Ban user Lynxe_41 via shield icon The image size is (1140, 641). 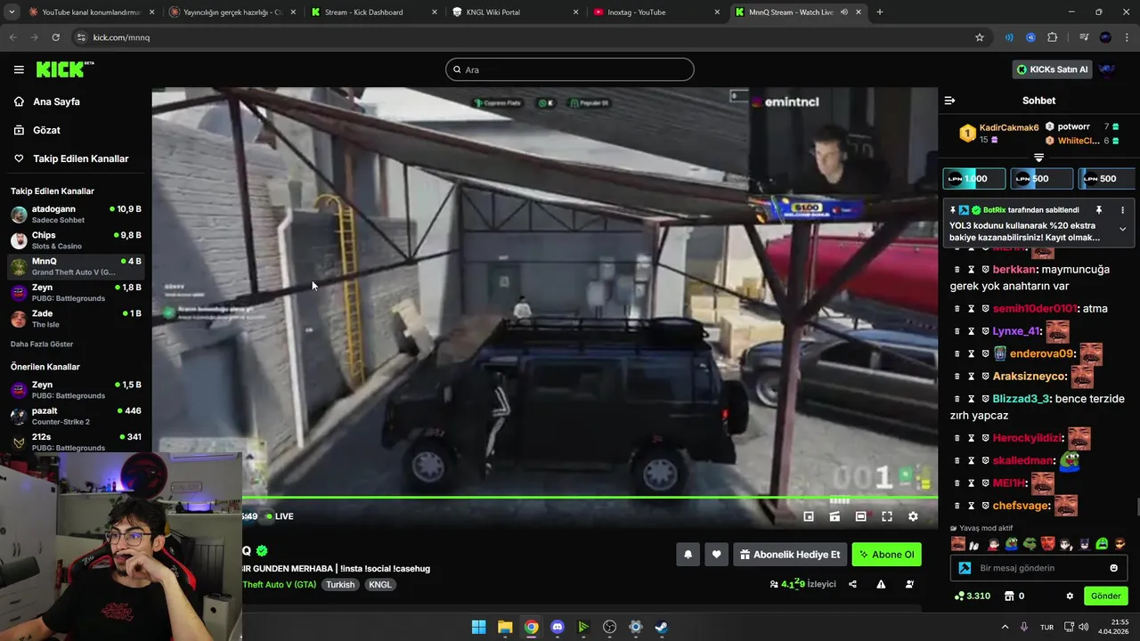coord(986,331)
